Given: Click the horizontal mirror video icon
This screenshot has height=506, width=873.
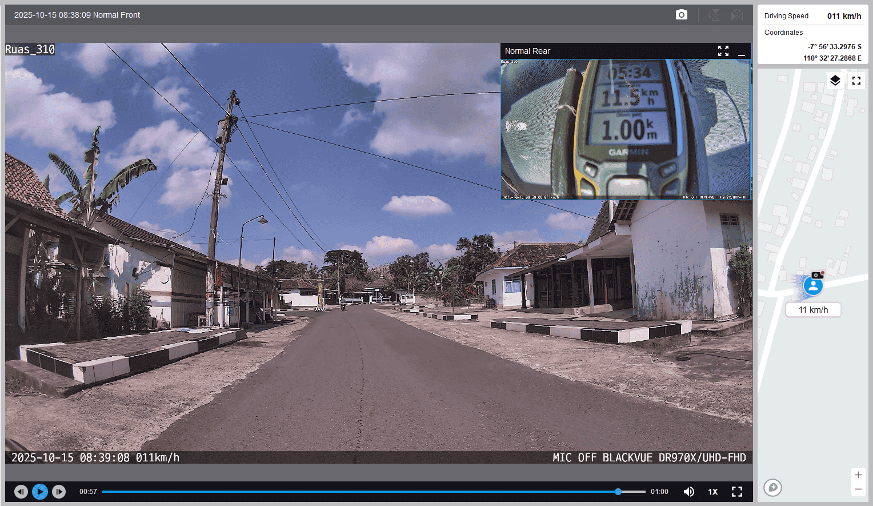Looking at the screenshot, I should point(737,15).
